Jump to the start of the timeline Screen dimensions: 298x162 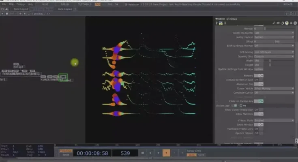[x=142, y=153]
